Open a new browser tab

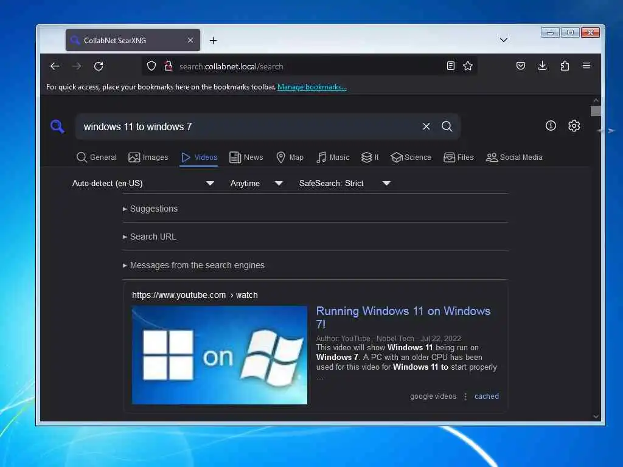214,41
